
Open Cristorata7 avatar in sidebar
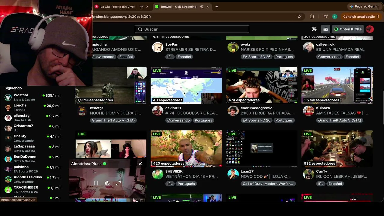pos(8,128)
